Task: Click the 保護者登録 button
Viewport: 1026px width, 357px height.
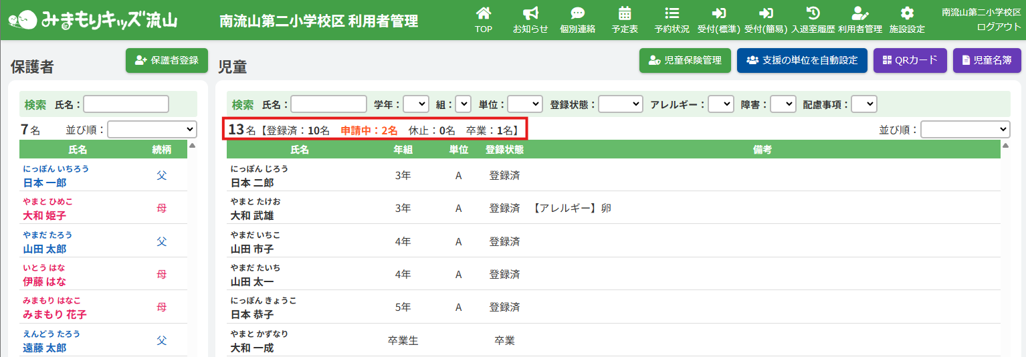Action: [x=167, y=60]
